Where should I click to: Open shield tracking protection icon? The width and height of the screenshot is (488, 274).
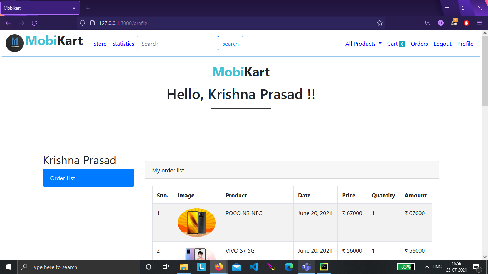83,23
